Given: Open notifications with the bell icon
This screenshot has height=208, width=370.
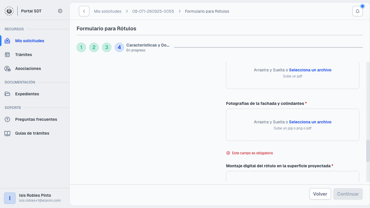Looking at the screenshot, I should 358,11.
